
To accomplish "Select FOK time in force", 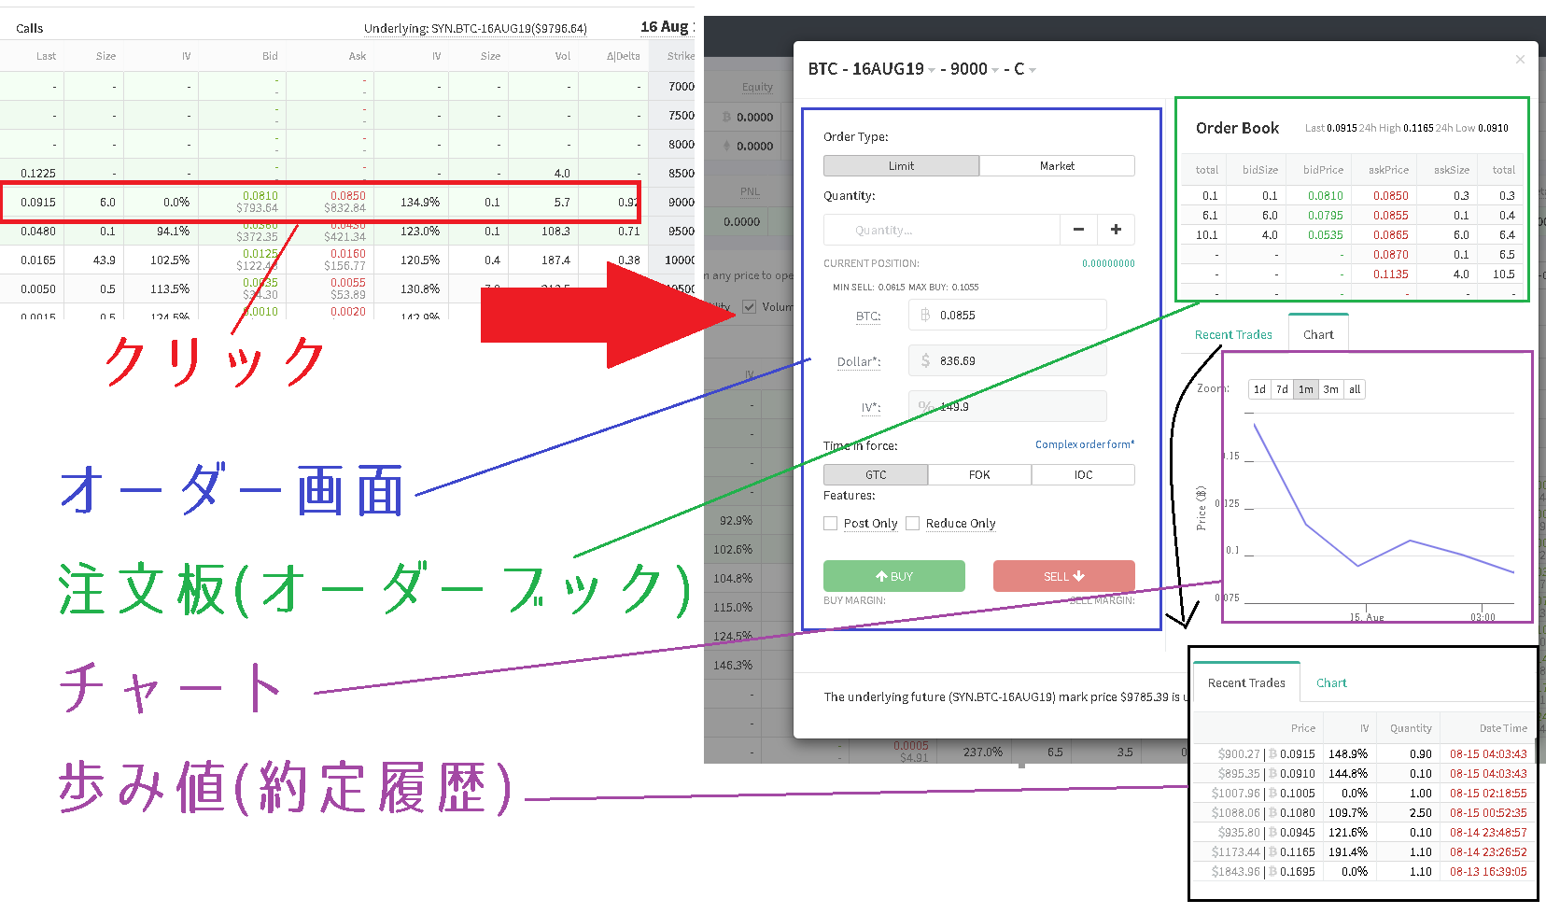I will click(x=979, y=474).
